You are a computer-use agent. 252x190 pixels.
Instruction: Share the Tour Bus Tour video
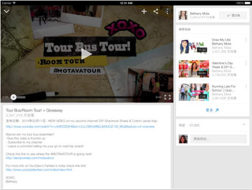(156, 12)
